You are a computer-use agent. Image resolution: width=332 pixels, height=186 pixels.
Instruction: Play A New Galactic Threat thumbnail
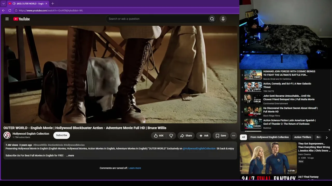(253, 87)
